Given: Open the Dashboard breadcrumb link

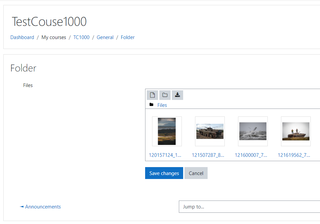Looking at the screenshot, I should point(22,37).
